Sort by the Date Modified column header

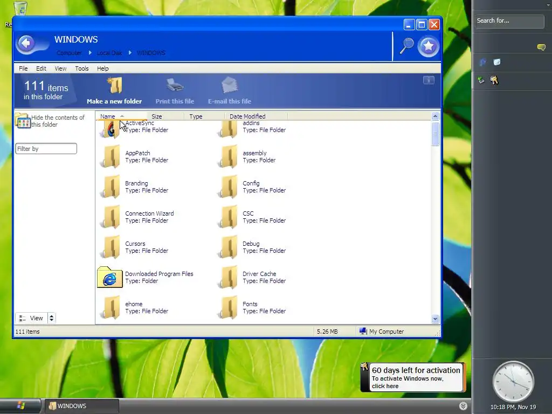[256, 116]
